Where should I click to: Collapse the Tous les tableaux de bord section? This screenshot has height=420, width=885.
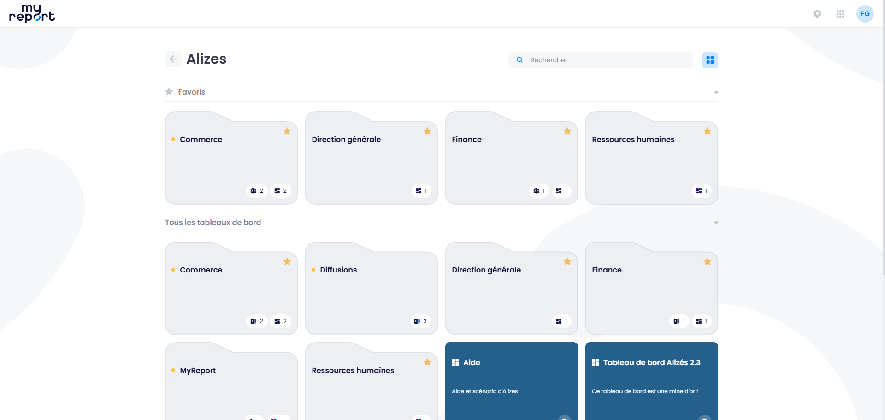pos(716,223)
